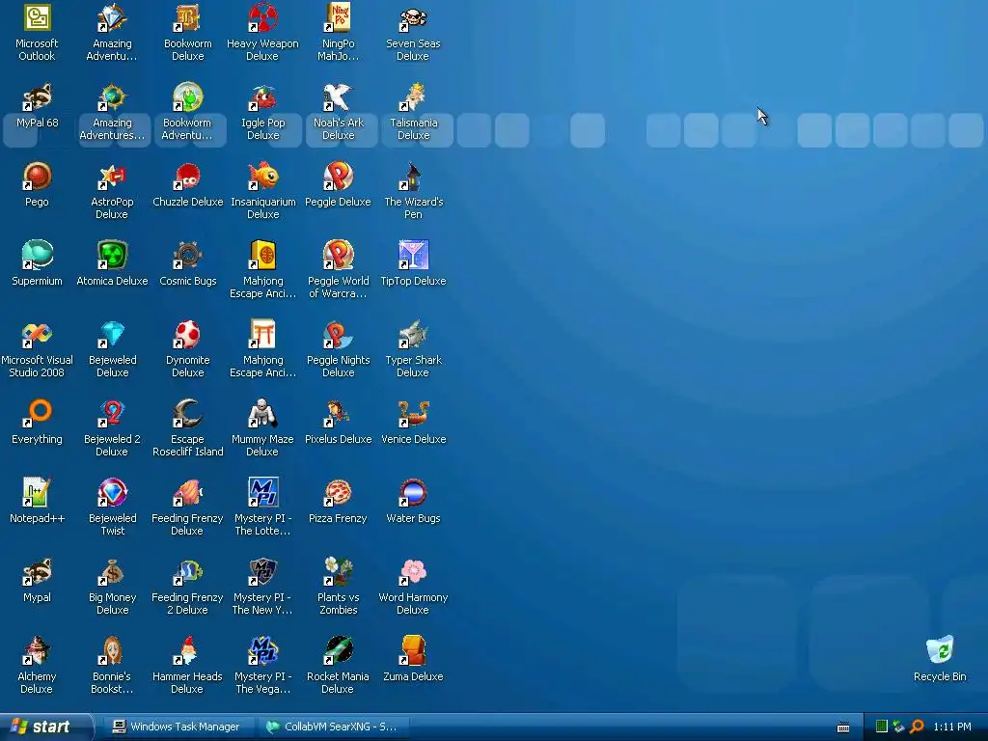Select Peggle World of Warcraft icon
988x741 pixels.
339,256
